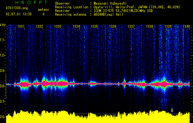Click the 1336 time marker
This screenshot has height=123, width=193.
(113, 26)
